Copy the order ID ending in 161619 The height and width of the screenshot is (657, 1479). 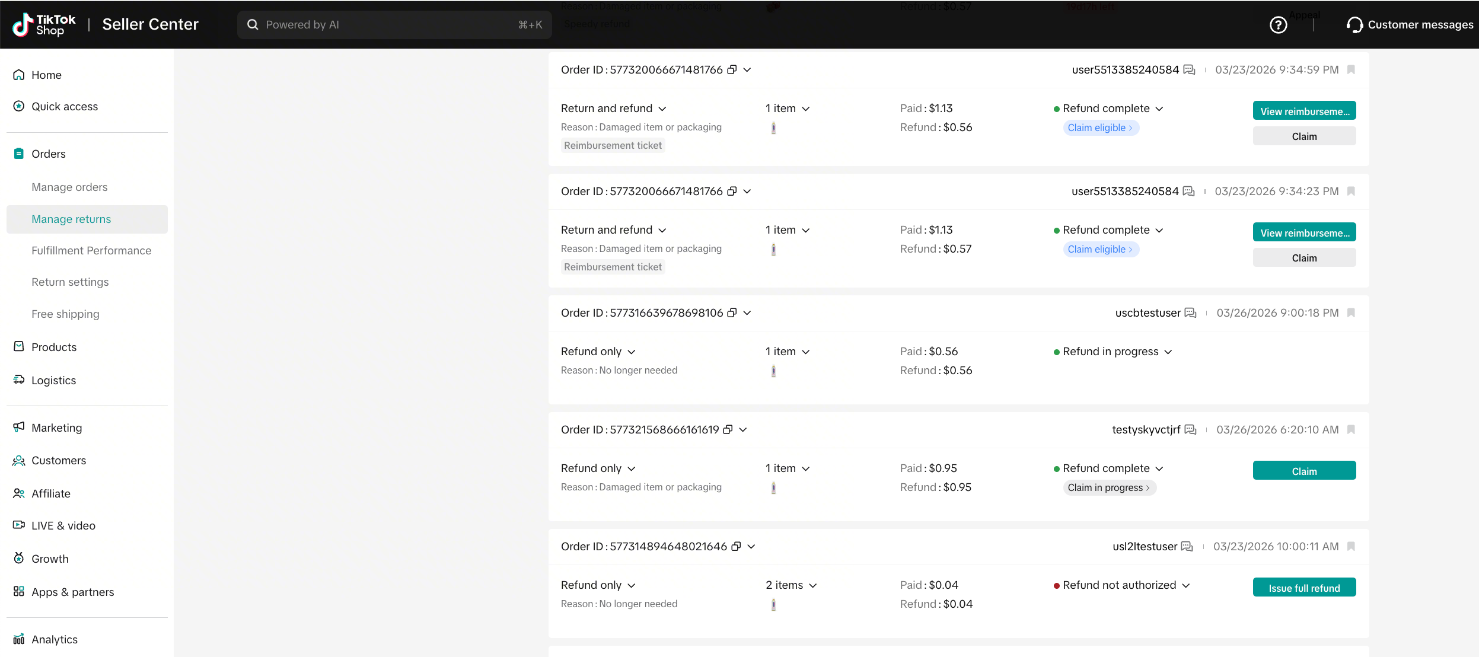728,429
